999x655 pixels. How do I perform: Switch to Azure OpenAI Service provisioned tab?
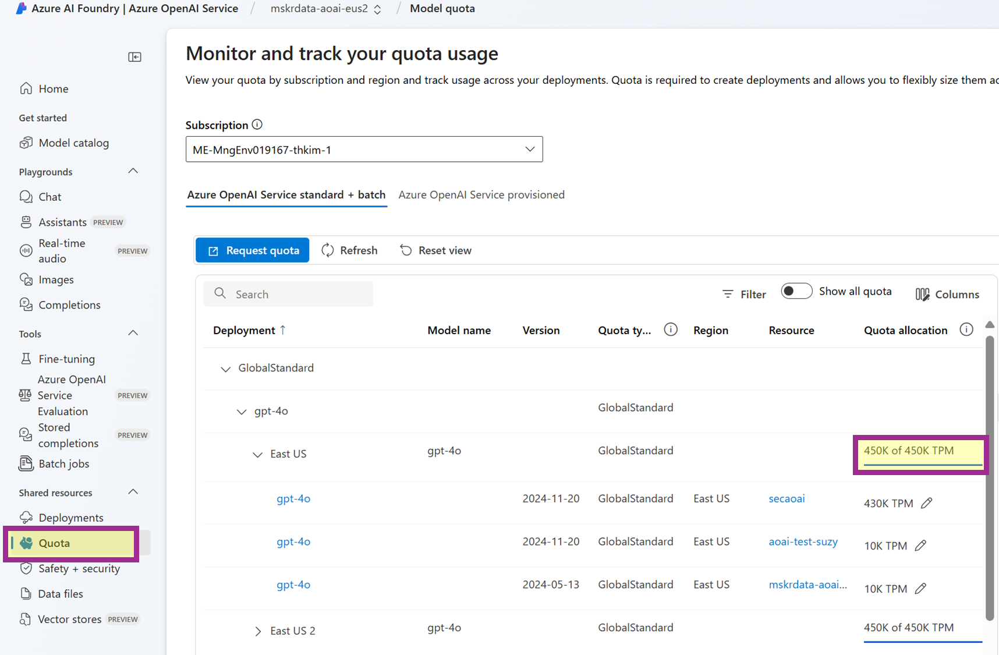coord(481,194)
